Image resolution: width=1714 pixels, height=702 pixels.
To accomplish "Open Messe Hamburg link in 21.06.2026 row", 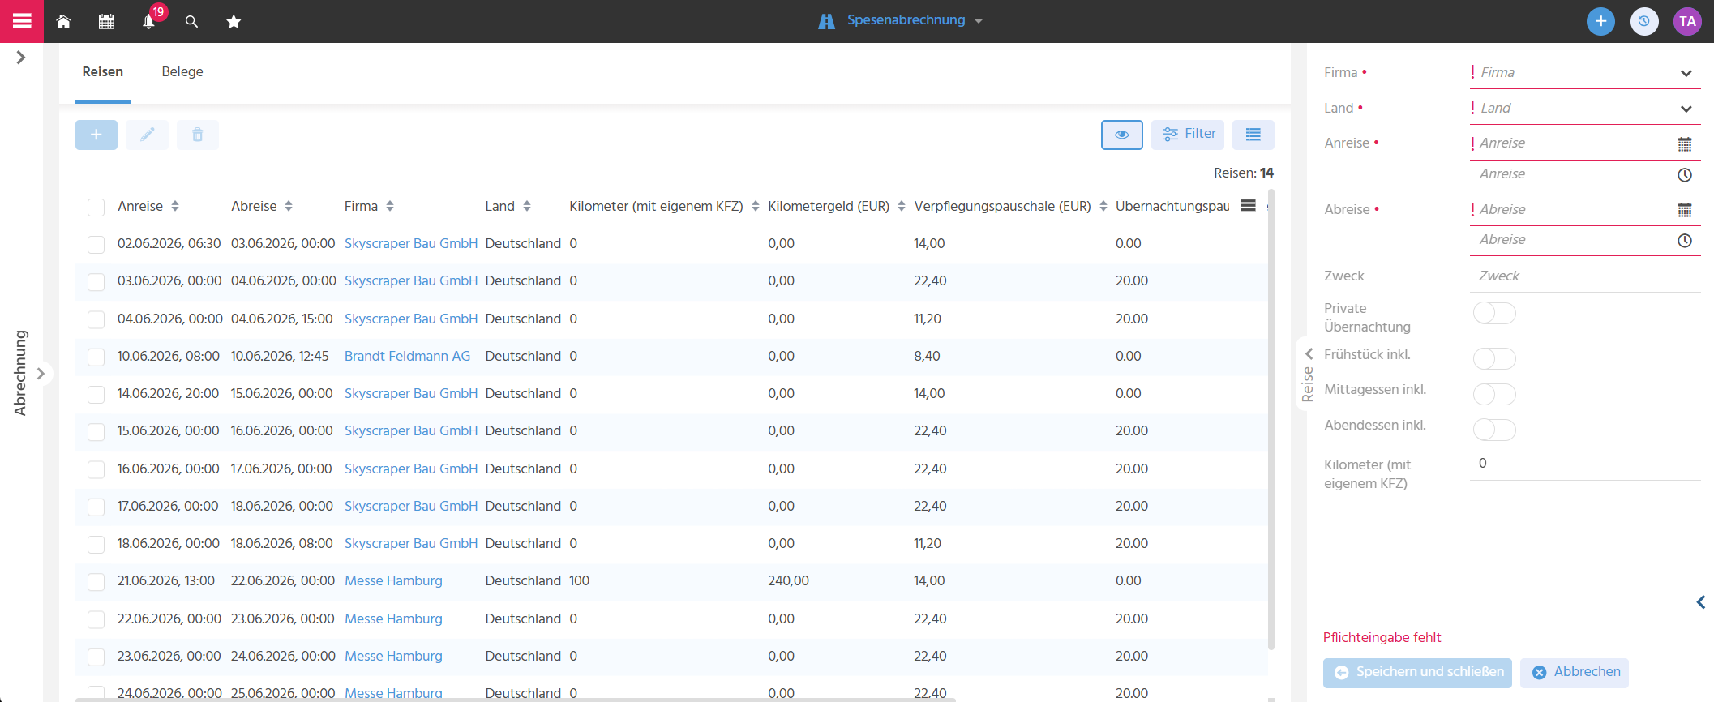I will [x=393, y=581].
